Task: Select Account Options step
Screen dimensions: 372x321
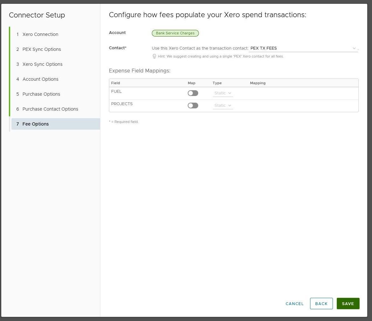Action: pos(40,79)
